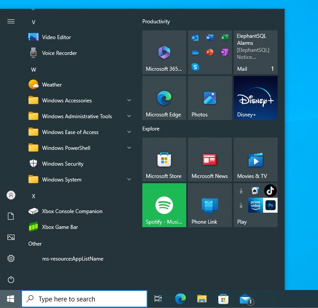Click the OneNote icon in Office tile group
Image resolution: width=318 pixels, height=308 pixels.
[x=224, y=53]
